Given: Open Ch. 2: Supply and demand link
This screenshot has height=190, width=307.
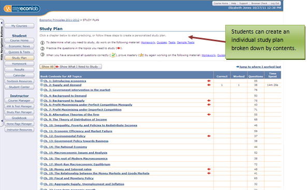Looking at the screenshot, I should click(63, 85).
